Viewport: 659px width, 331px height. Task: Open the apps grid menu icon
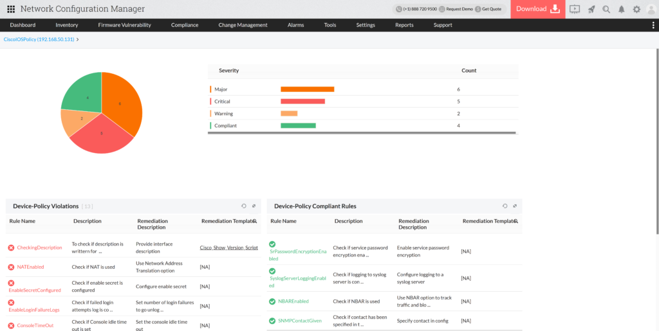coord(11,9)
